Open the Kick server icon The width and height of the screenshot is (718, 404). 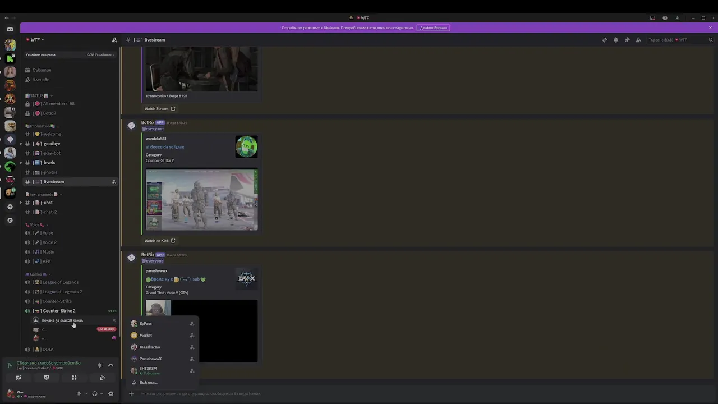pyautogui.click(x=10, y=58)
